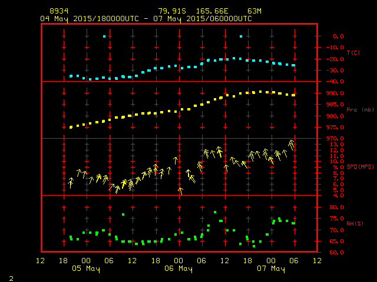377x282 pixels.
Task: Click the "70.0" humidity tick value
Action: 336,230
